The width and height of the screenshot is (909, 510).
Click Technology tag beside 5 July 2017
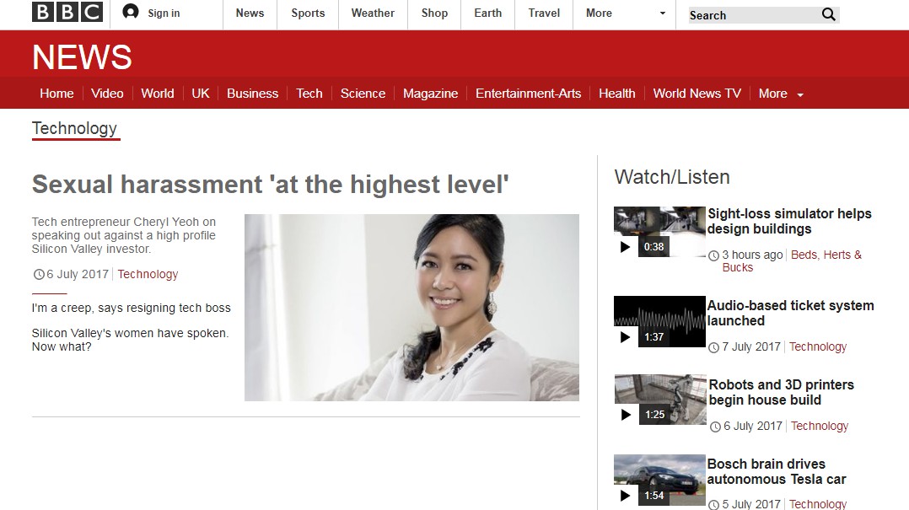click(x=818, y=504)
